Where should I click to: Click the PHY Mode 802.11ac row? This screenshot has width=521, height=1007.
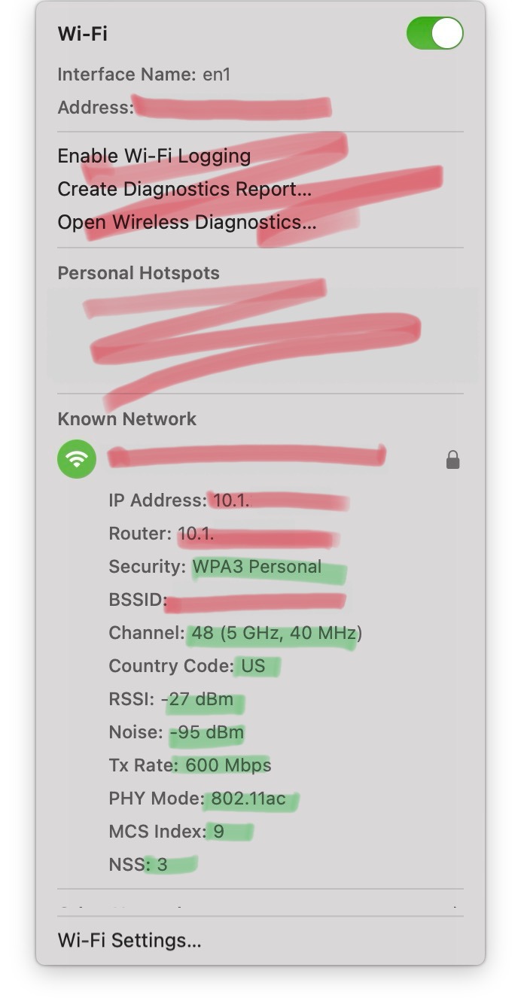[197, 799]
